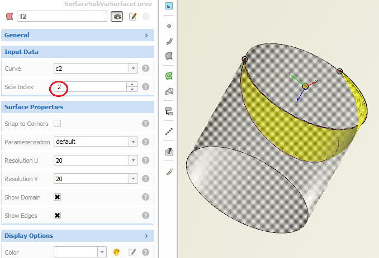Show help for Parameterization
Viewport: 379px width, 258px height.
click(x=145, y=142)
